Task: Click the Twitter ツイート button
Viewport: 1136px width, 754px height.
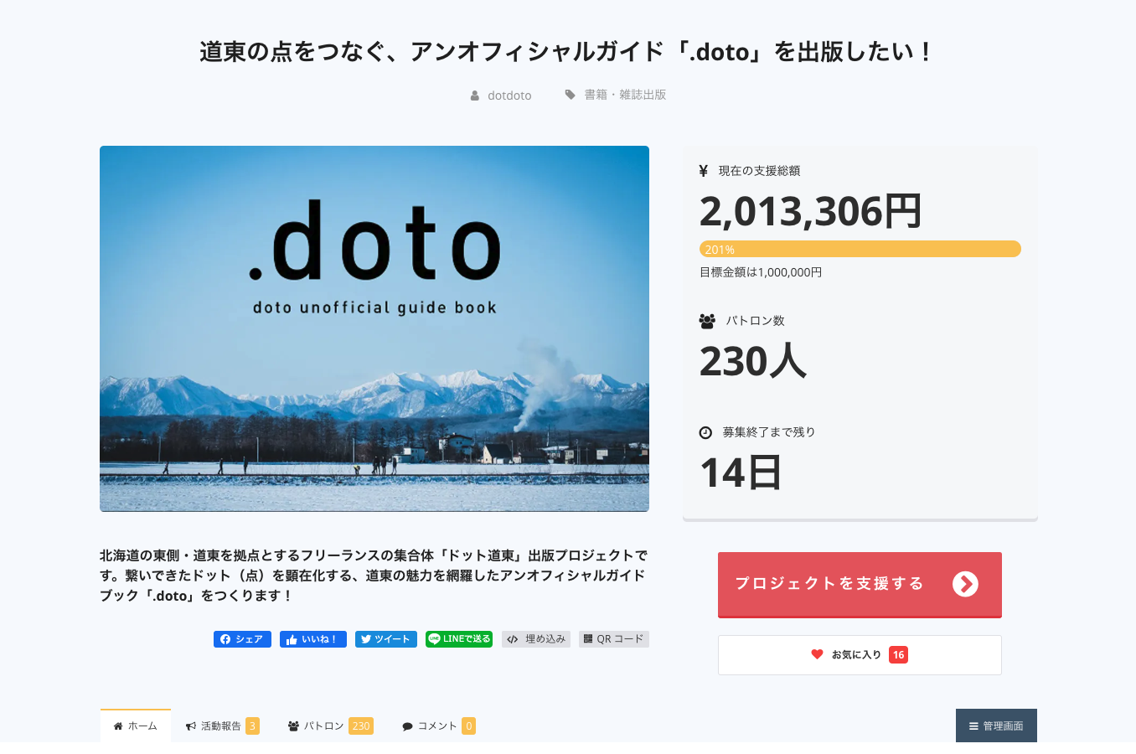Action: 385,639
